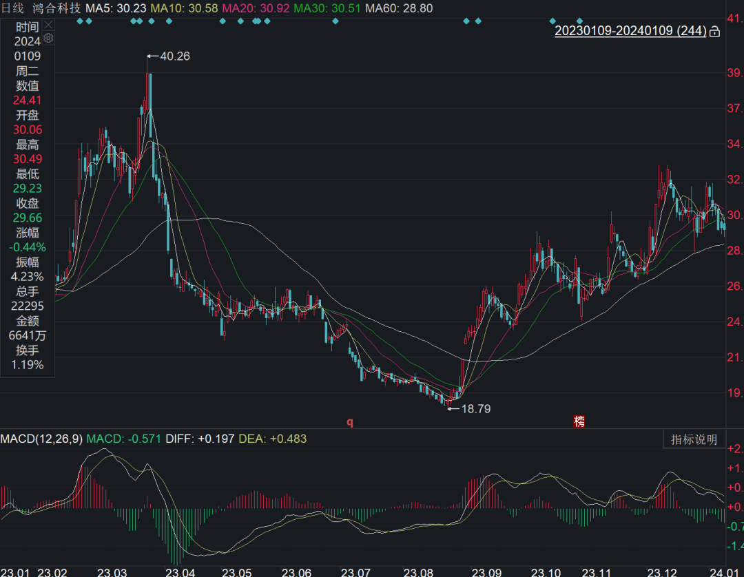
Task: Click the 40.26 high price label
Action: tap(174, 56)
